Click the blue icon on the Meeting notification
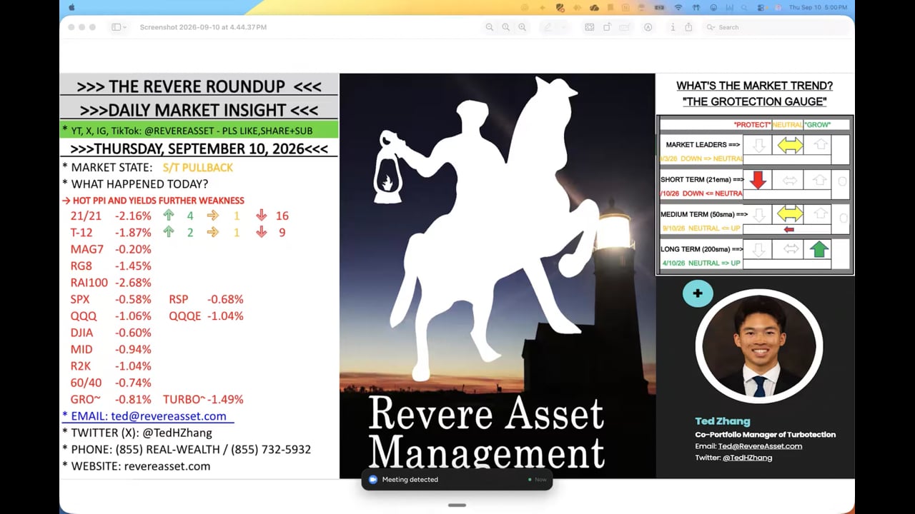The height and width of the screenshot is (514, 915). click(372, 480)
